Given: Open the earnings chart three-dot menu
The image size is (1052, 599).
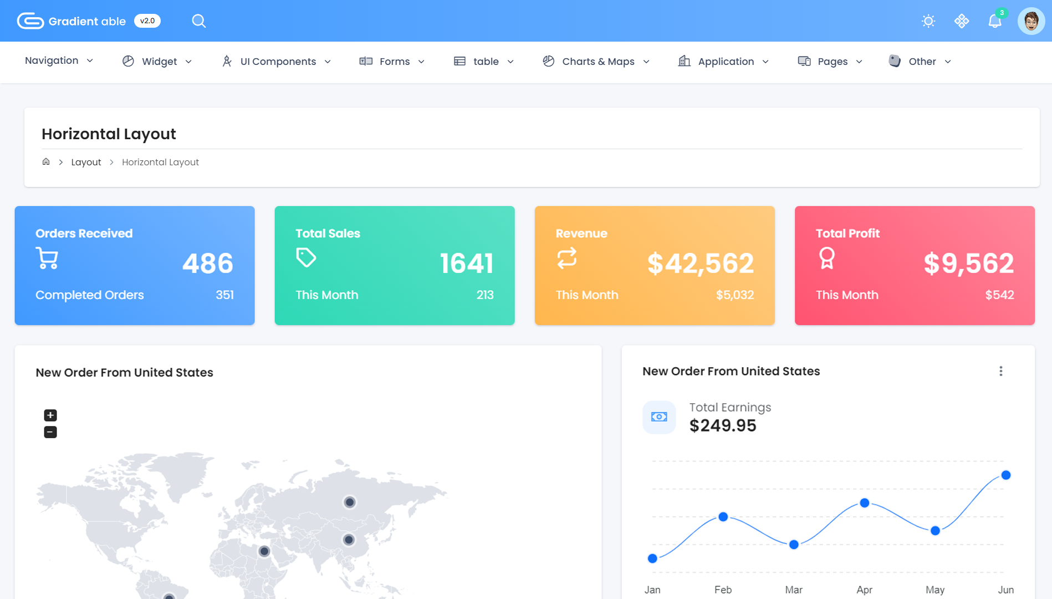Looking at the screenshot, I should click(x=1000, y=372).
